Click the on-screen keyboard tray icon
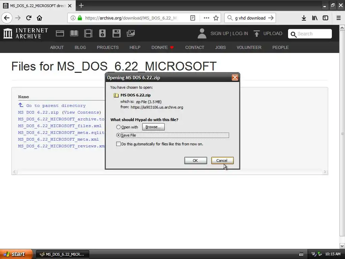This screenshot has width=345, height=259. [301, 254]
